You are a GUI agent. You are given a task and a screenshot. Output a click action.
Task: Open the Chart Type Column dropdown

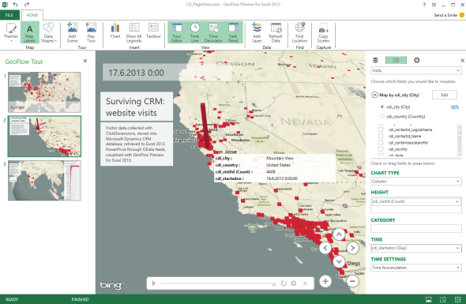pyautogui.click(x=416, y=182)
